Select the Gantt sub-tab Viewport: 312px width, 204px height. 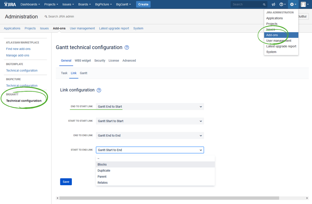point(84,73)
